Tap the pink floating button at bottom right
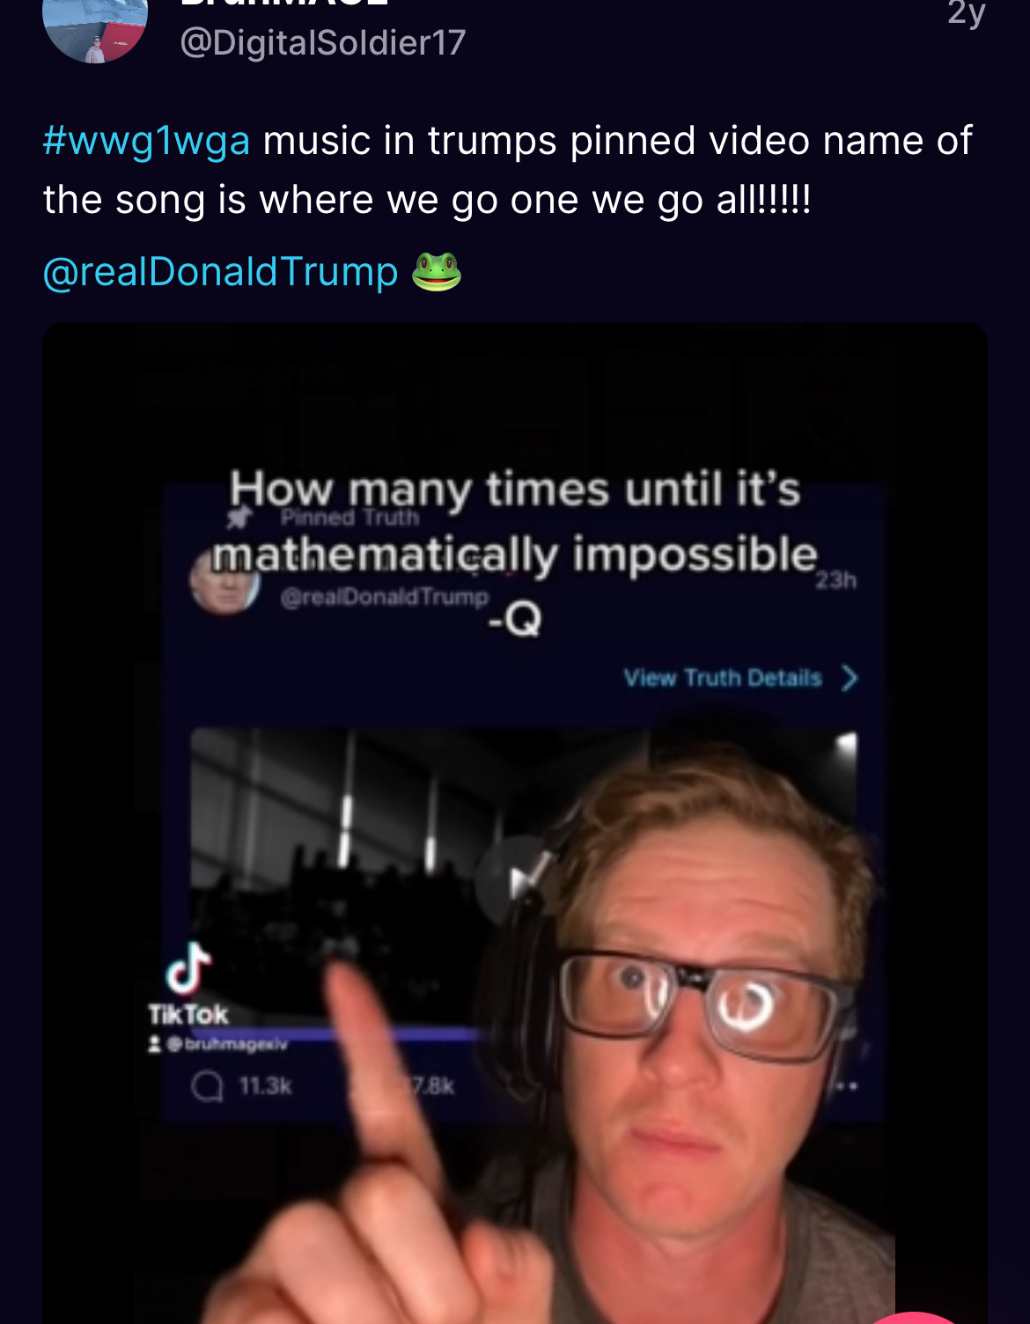 click(916, 1318)
